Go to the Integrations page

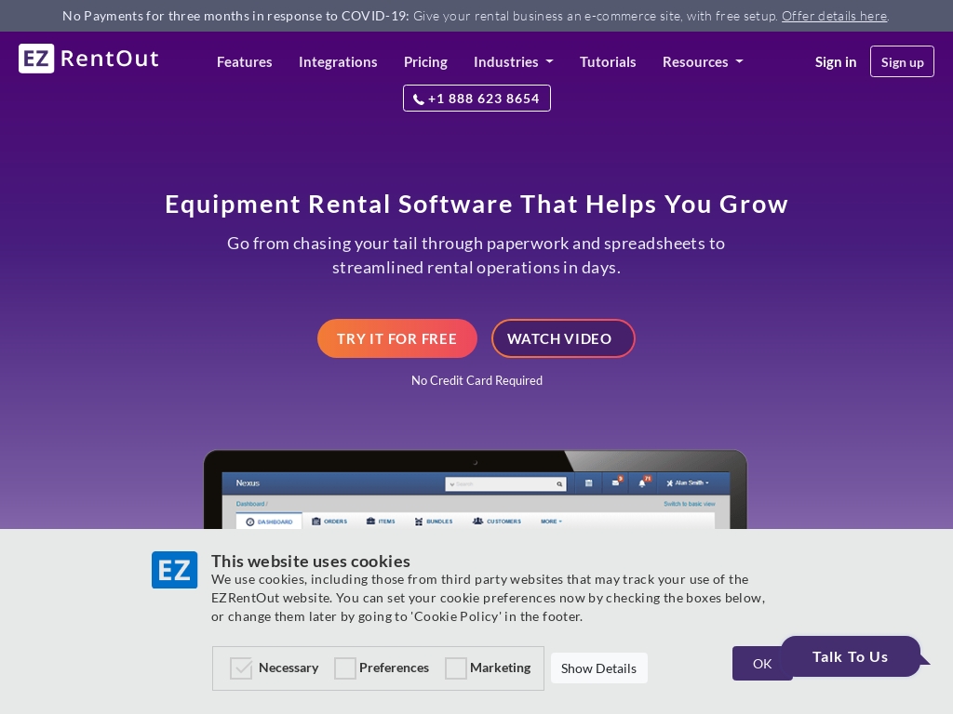(338, 62)
